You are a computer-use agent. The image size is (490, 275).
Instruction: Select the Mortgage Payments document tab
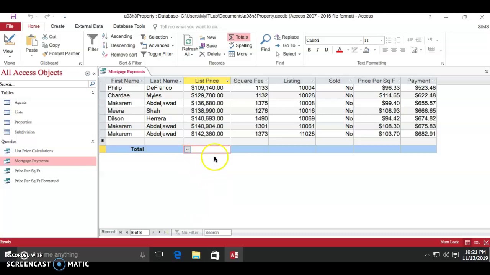123,71
